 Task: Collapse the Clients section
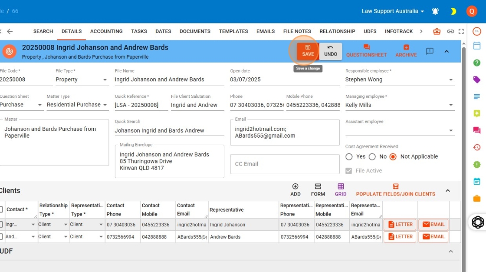point(448,190)
